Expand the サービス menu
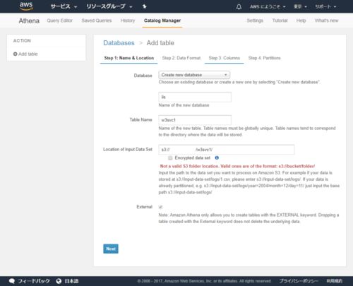This screenshot has width=353, height=286. pos(64,6)
